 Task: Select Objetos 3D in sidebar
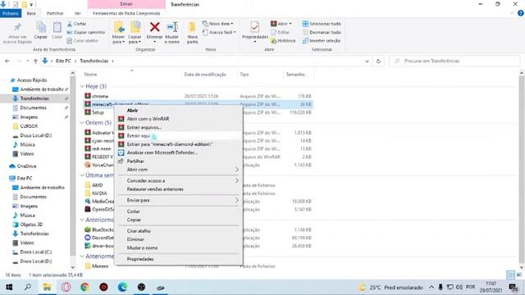click(31, 225)
